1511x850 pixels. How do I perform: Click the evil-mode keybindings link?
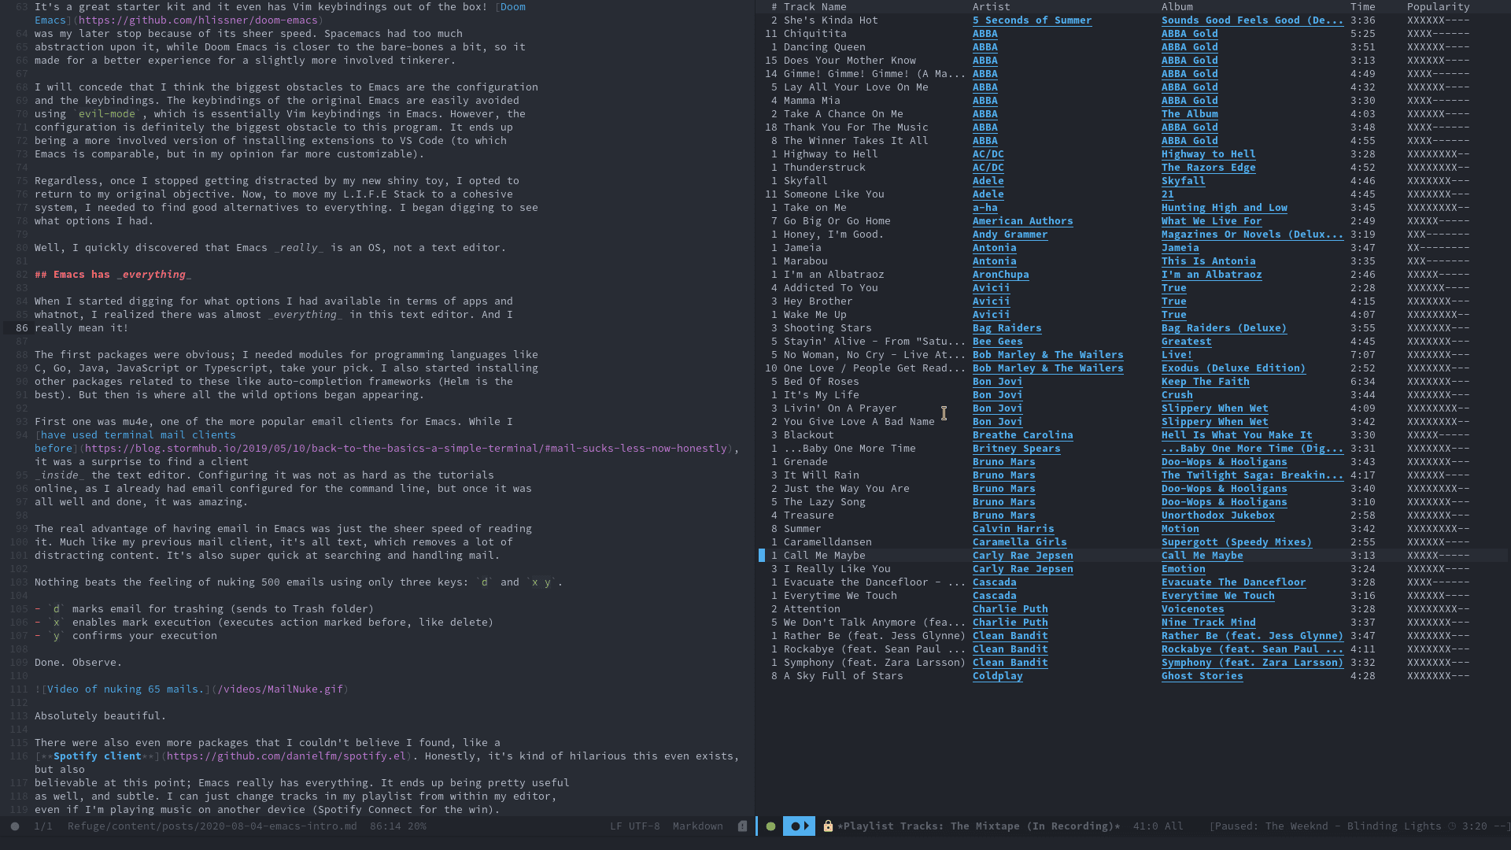[x=107, y=113]
